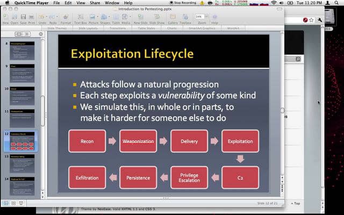Click the Open toolbar icon
This screenshot has height=215, width=344.
click(x=15, y=17)
